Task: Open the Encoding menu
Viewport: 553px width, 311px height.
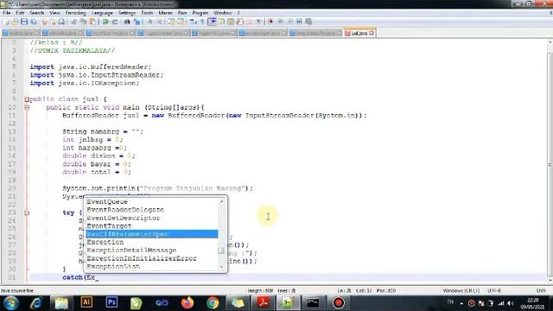Action: coord(75,13)
